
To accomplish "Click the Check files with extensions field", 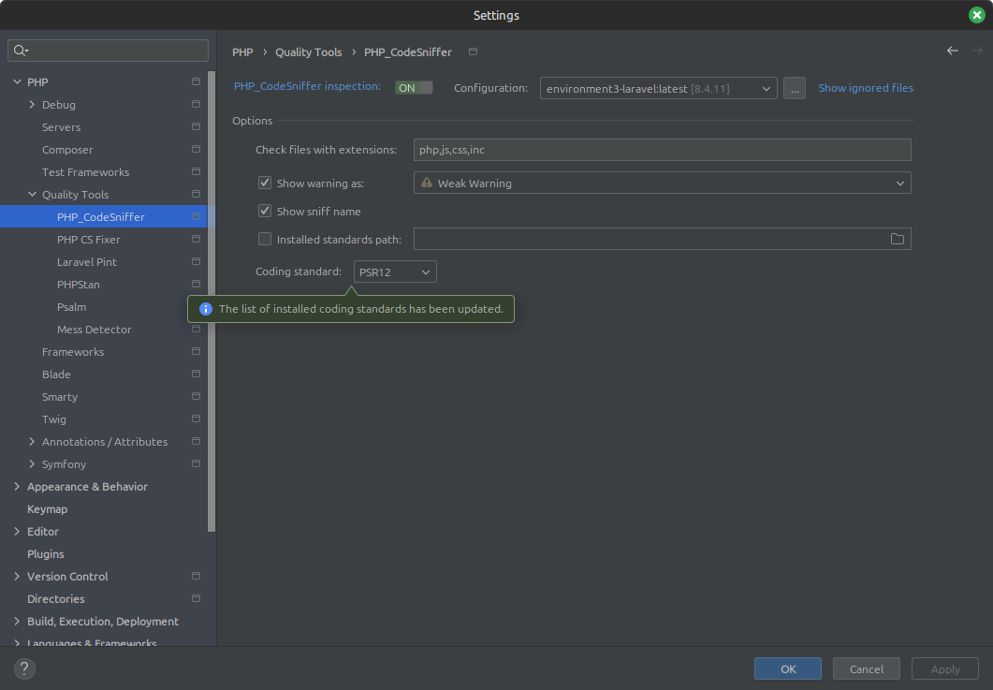I will (662, 150).
